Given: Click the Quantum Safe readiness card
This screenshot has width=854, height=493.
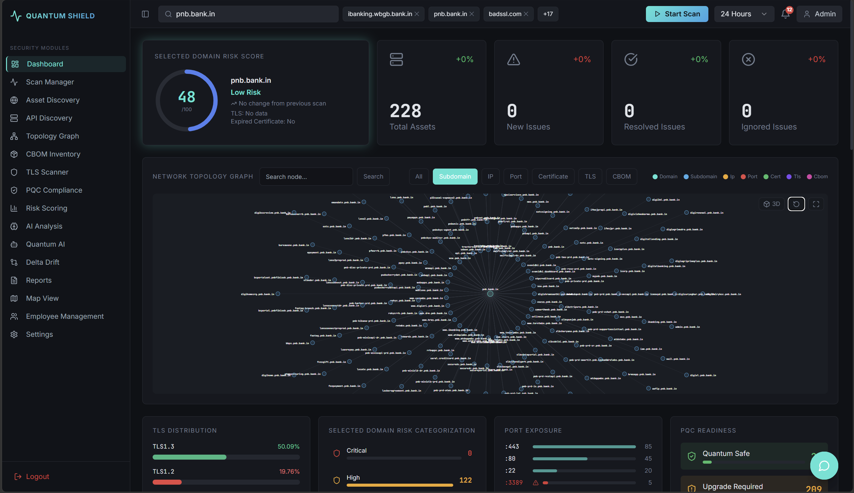Looking at the screenshot, I should coord(754,456).
